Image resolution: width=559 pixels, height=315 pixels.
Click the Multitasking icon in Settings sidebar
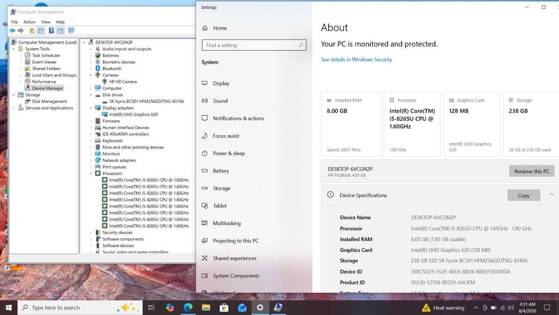(x=205, y=223)
